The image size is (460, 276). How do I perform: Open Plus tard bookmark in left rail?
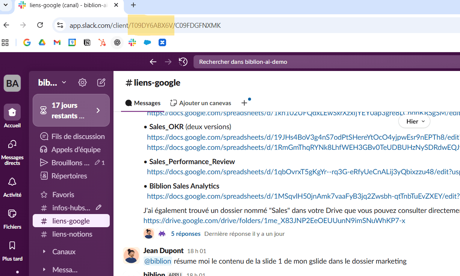coord(12,251)
